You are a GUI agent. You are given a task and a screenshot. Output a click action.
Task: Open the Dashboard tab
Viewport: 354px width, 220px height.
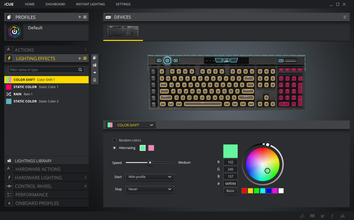[x=55, y=4]
